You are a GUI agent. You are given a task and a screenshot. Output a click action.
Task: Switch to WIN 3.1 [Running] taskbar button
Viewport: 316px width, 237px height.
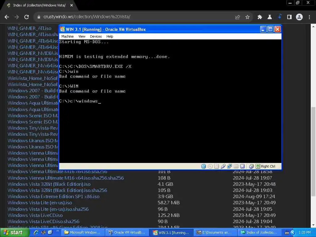click(171, 233)
